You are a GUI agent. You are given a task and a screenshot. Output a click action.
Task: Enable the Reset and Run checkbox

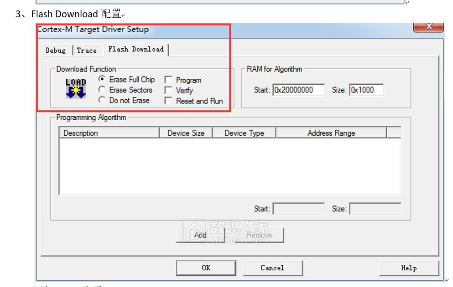coord(168,101)
